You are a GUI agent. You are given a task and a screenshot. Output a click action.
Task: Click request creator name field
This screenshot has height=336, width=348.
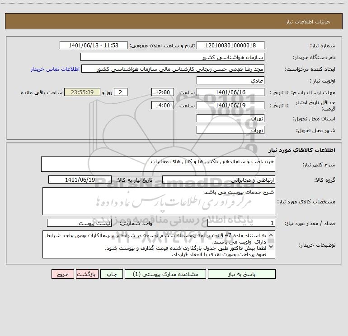pyautogui.click(x=173, y=69)
